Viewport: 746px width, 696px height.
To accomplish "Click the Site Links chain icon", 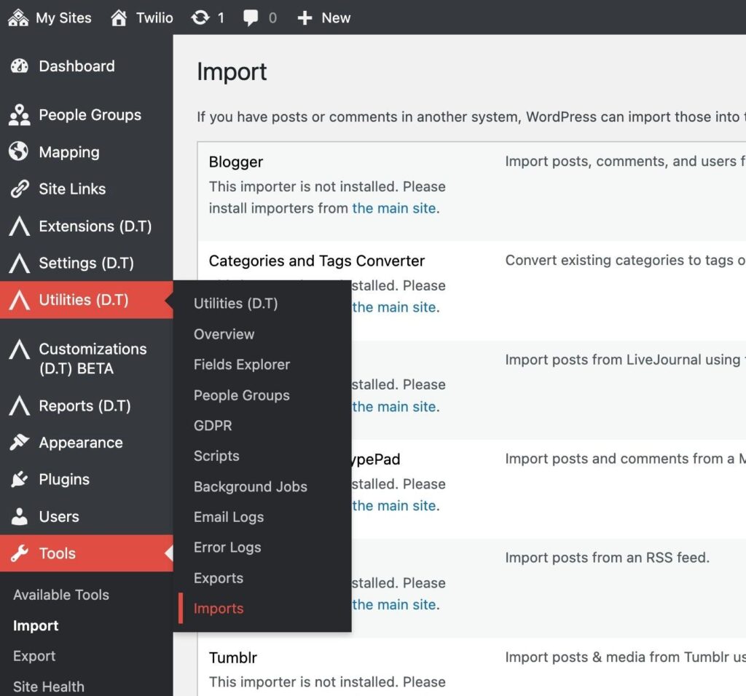I will point(20,189).
